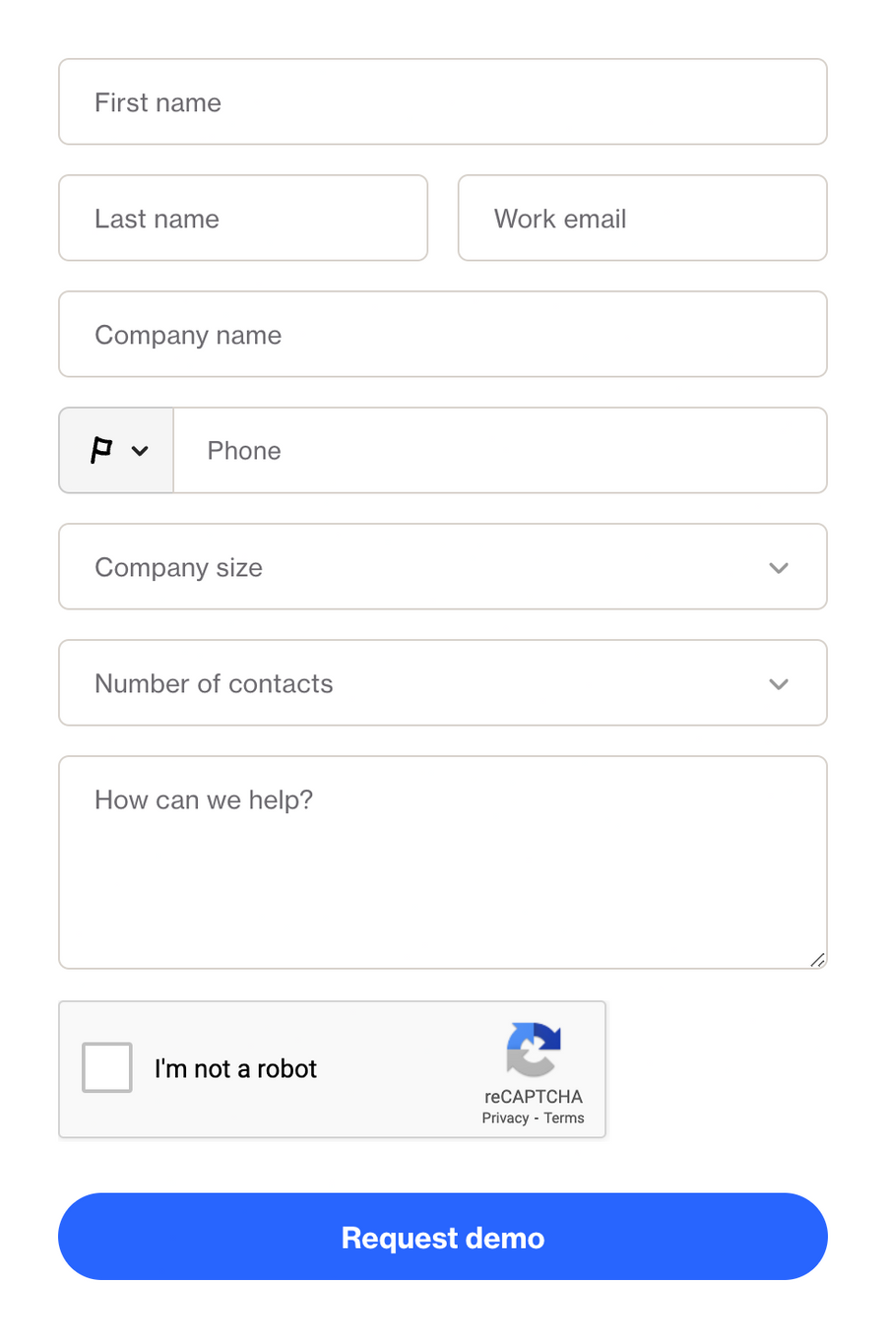
Task: Click the Company size dropdown chevron
Action: (x=779, y=567)
